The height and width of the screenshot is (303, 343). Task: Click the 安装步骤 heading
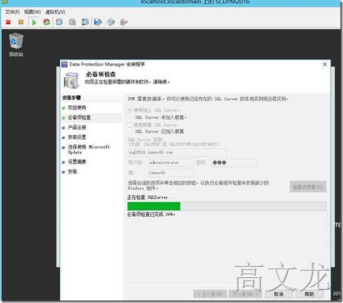[x=71, y=98]
